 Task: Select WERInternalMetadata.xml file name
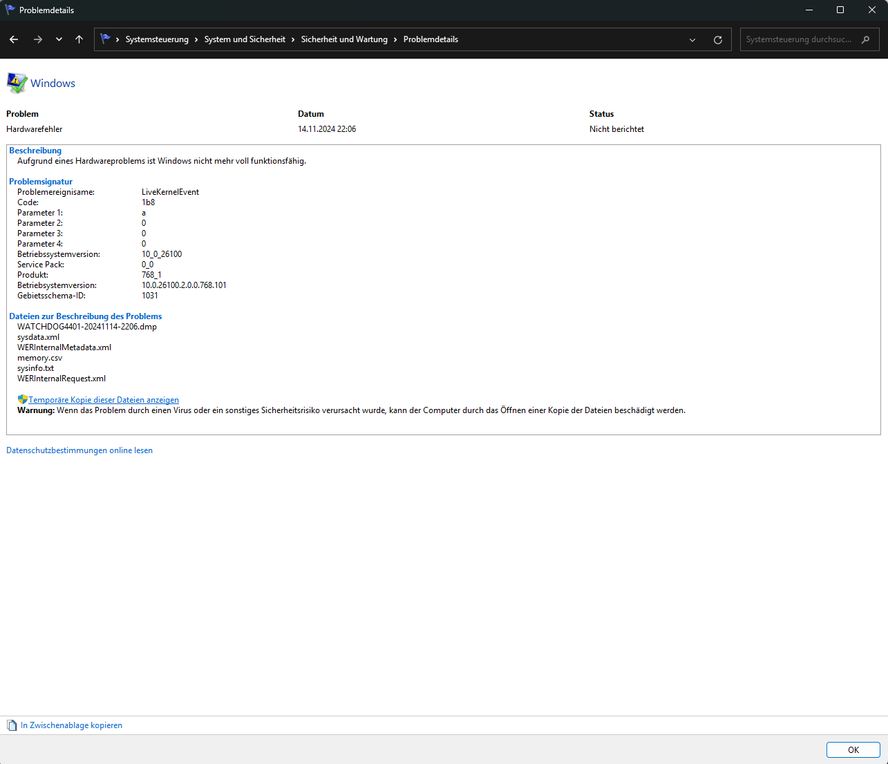pos(64,347)
